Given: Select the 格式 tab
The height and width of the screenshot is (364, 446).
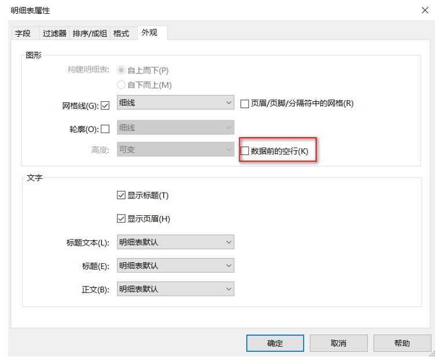Looking at the screenshot, I should click(122, 34).
